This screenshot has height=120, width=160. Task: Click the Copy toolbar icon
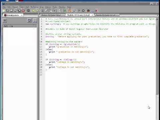pyautogui.click(x=47, y=11)
